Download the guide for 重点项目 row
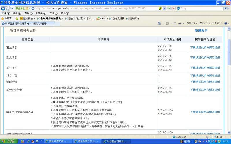 [x=205, y=58]
